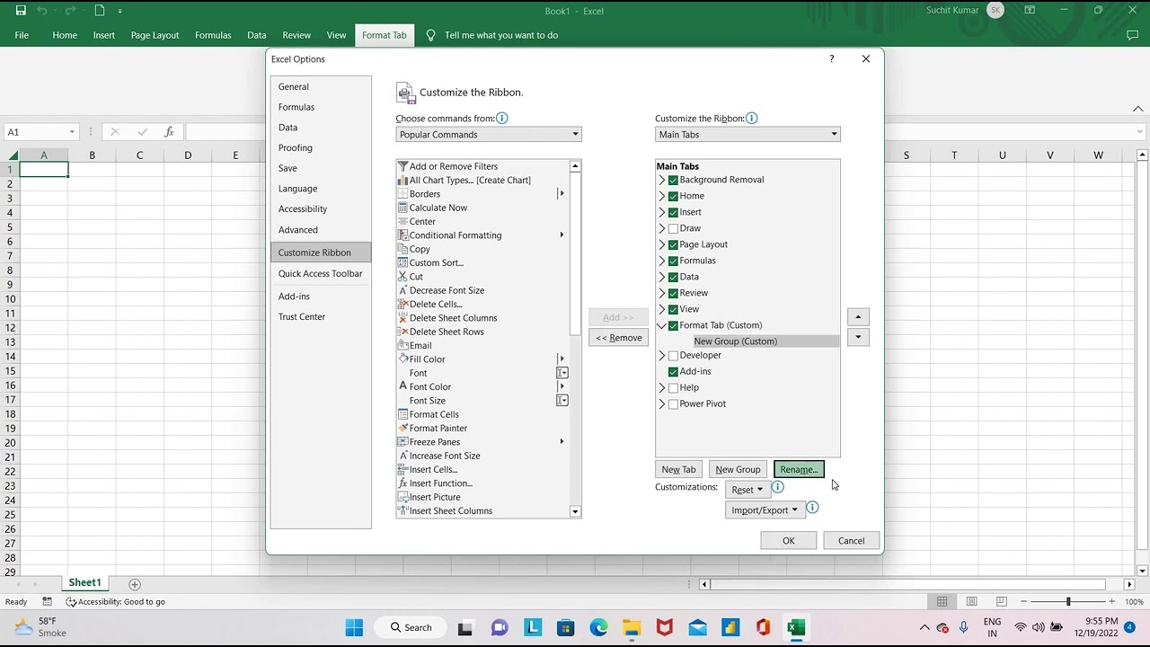Toggle the Format Tab (Custom) checkbox
The height and width of the screenshot is (647, 1150).
coord(673,325)
